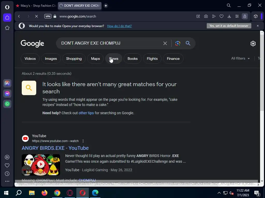
Task: Open ANGRY BIRDS.EXE - YouTube result
Action: 55,148
